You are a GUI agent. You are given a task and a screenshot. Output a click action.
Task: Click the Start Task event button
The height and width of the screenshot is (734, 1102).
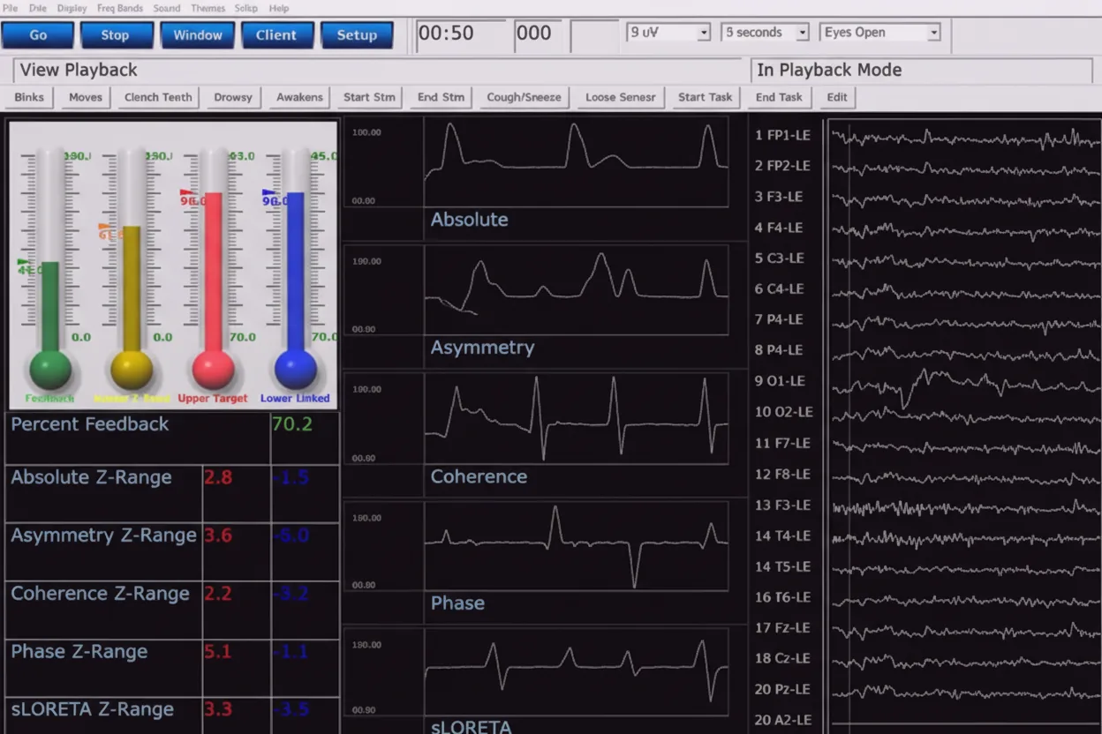point(705,97)
